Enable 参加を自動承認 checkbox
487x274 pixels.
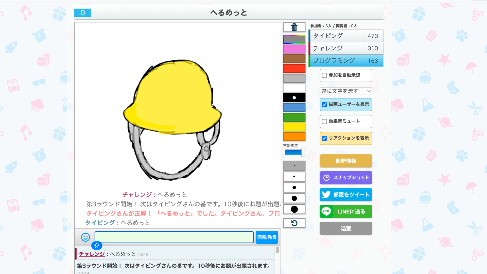[x=324, y=75]
